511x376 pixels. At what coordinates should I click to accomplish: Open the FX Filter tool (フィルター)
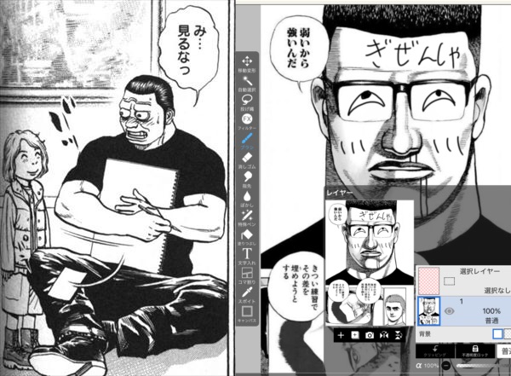[x=247, y=122]
